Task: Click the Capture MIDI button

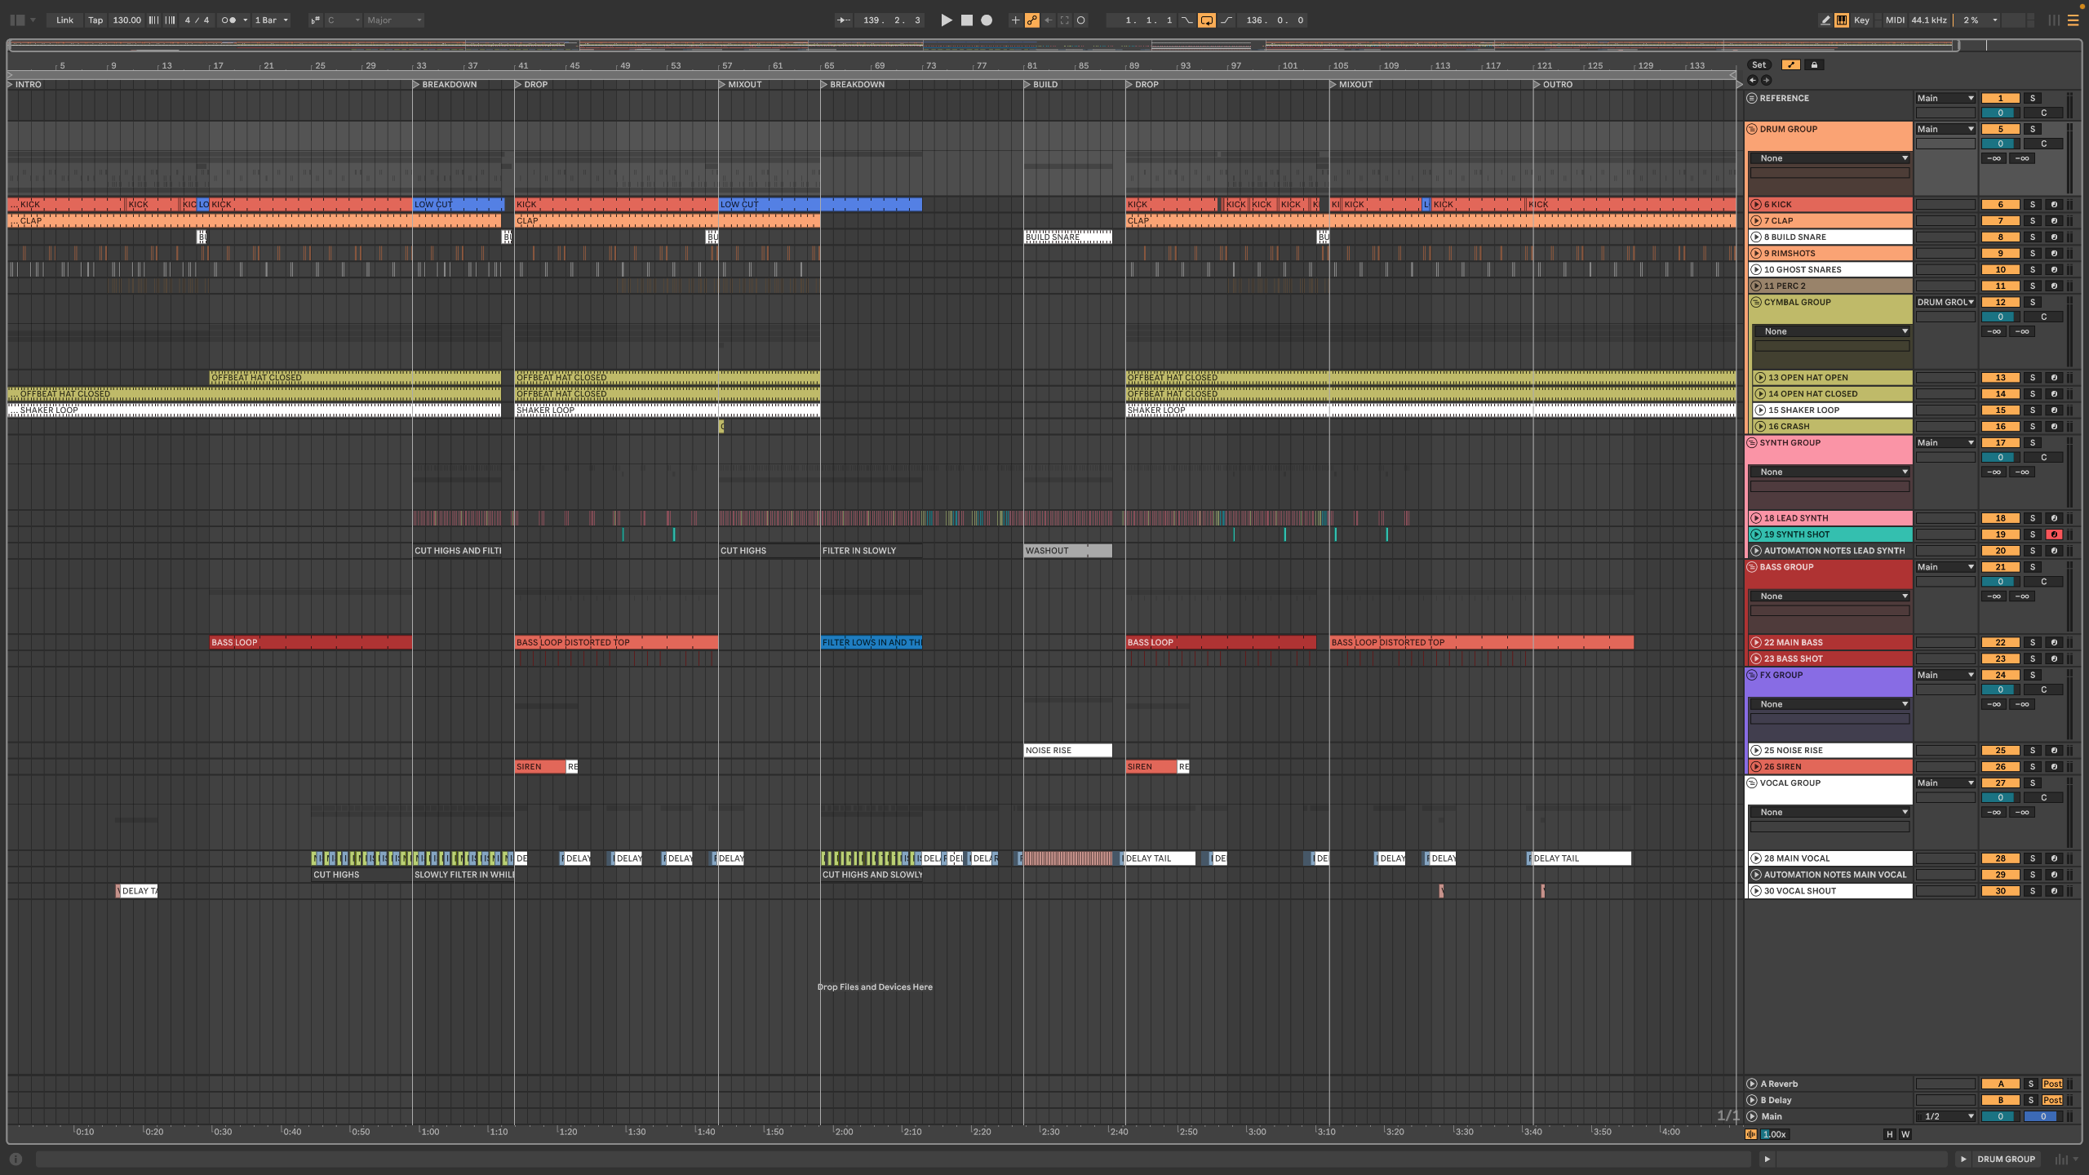Action: [1064, 20]
